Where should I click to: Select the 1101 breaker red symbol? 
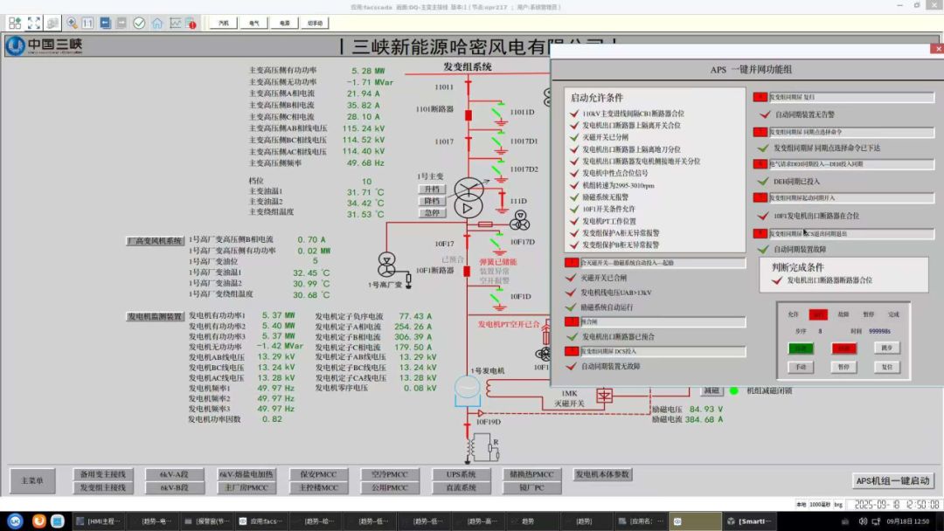pyautogui.click(x=469, y=115)
